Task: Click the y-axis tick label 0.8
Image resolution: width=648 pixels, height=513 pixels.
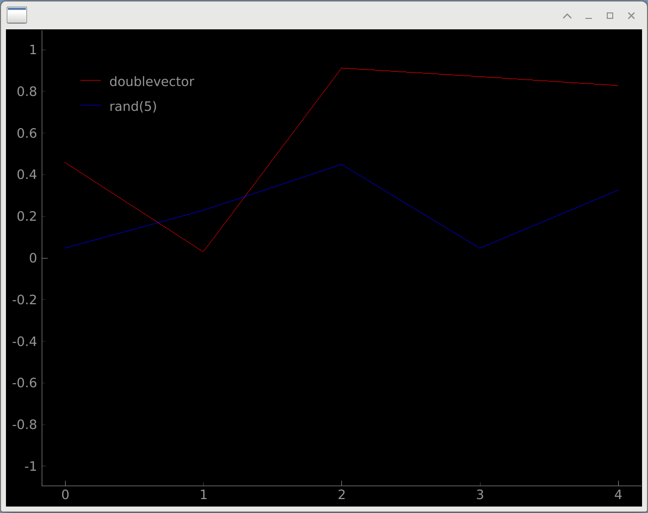Action: [27, 91]
